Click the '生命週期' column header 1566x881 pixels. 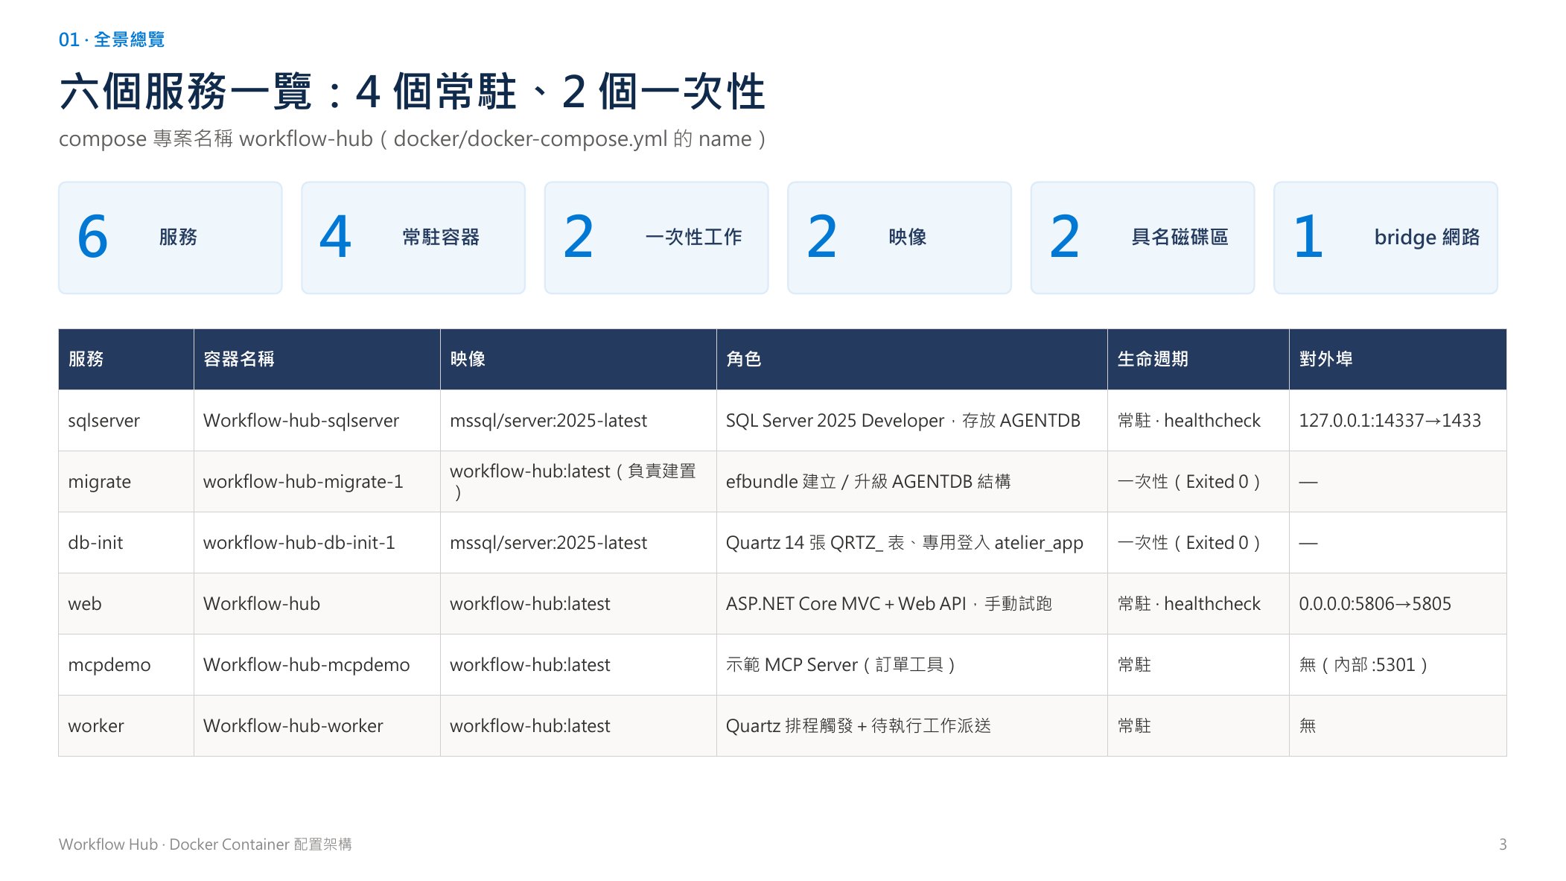tap(1198, 359)
